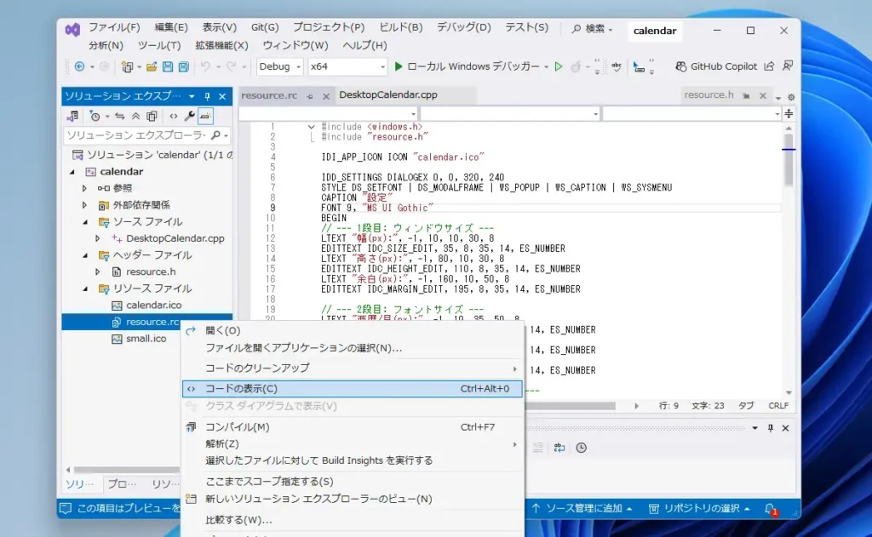The image size is (872, 537).
Task: Toggle pin on resource.rc tab
Action: (310, 96)
